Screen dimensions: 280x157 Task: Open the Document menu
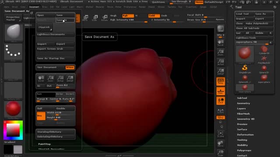(34, 7)
